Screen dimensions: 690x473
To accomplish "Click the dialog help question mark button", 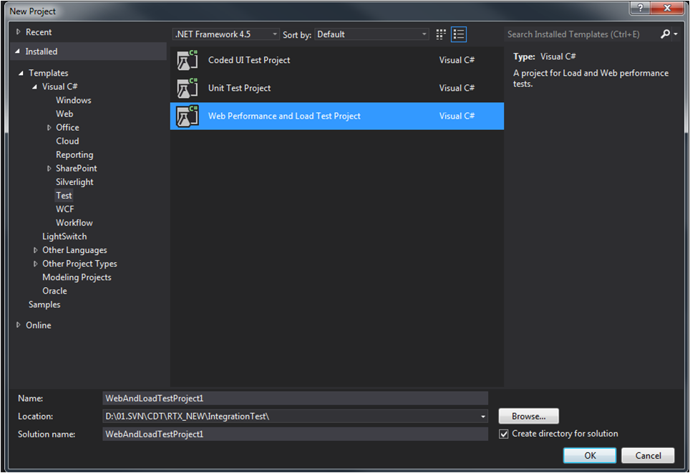I will 639,8.
